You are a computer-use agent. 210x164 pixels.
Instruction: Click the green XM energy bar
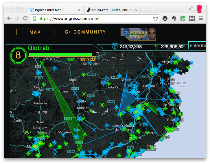click(60, 54)
